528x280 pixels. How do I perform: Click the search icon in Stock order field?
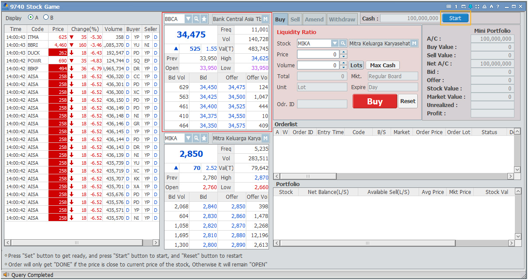coord(343,44)
